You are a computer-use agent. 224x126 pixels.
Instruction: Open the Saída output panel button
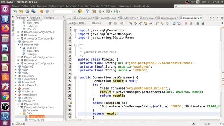coord(21,124)
